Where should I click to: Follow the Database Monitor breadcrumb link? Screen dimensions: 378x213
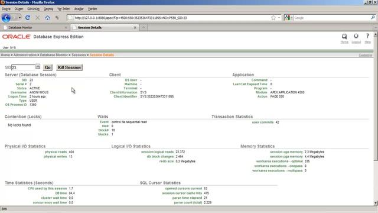[54, 55]
